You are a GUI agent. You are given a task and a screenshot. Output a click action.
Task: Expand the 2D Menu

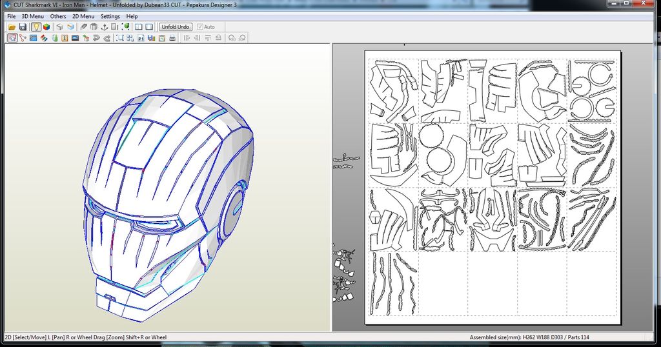pos(83,16)
